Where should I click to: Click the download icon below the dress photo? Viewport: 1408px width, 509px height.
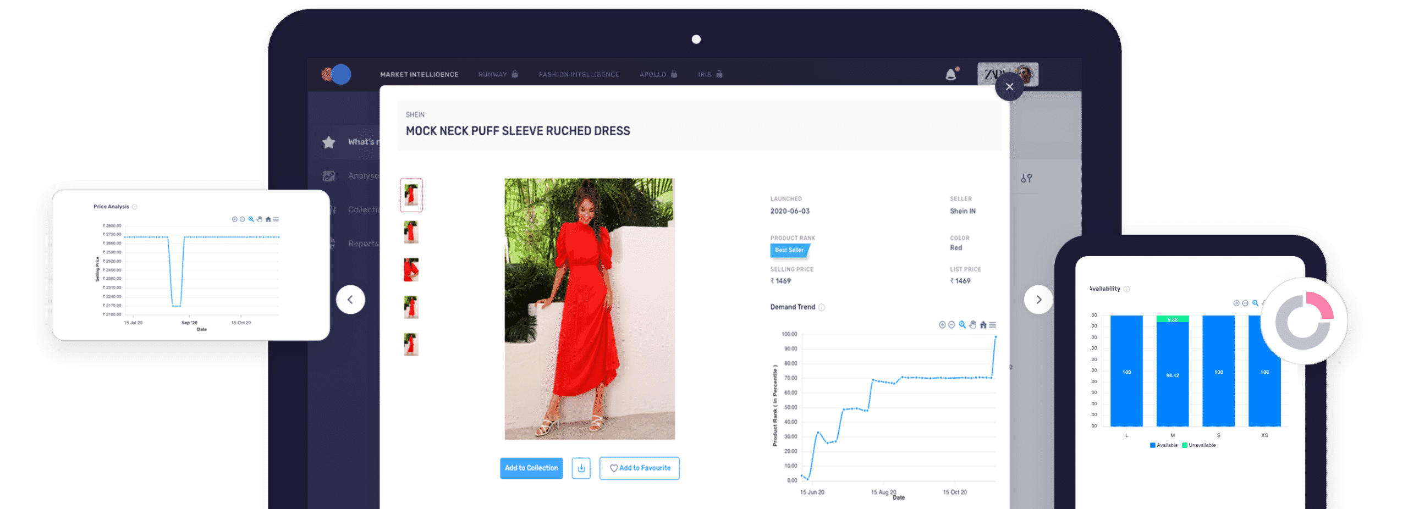pos(581,468)
